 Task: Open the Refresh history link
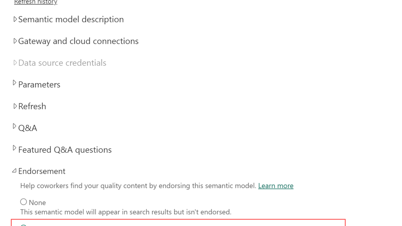35,2
